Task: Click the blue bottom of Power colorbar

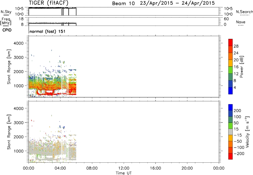Action: (231, 91)
